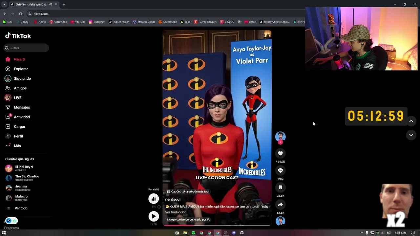This screenshot has height=236, width=420.
Task: Open the Netflix bookmark
Action: 40,22
